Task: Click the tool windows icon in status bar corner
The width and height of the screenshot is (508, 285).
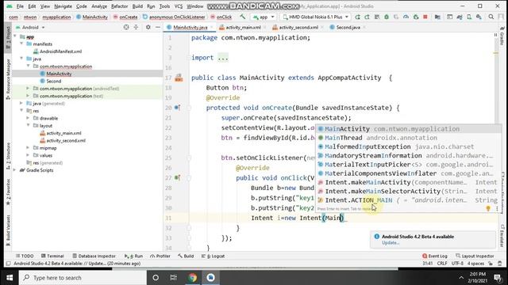Action: [x=9, y=264]
